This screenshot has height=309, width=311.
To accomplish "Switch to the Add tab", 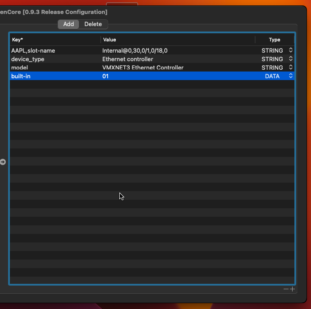I will click(x=69, y=24).
